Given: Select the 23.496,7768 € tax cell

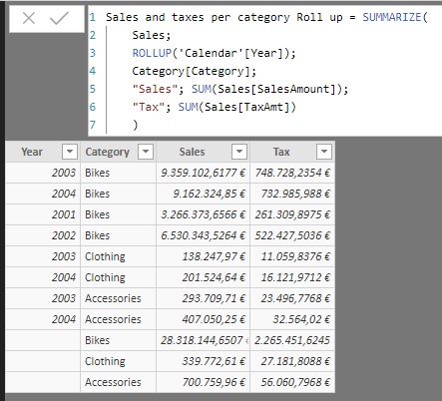Looking at the screenshot, I should (292, 298).
